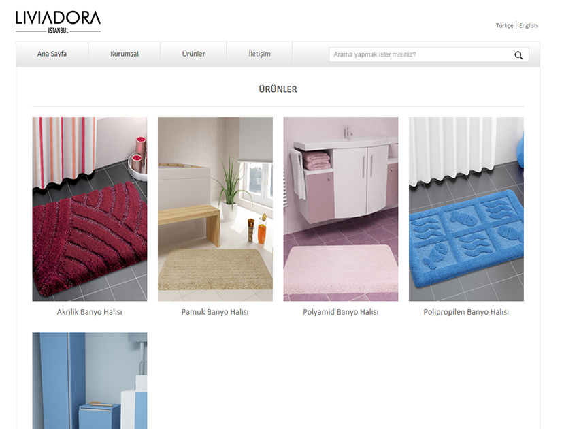Focus the Arama yapmak ister misiniz field
562x429 pixels.
click(421, 54)
